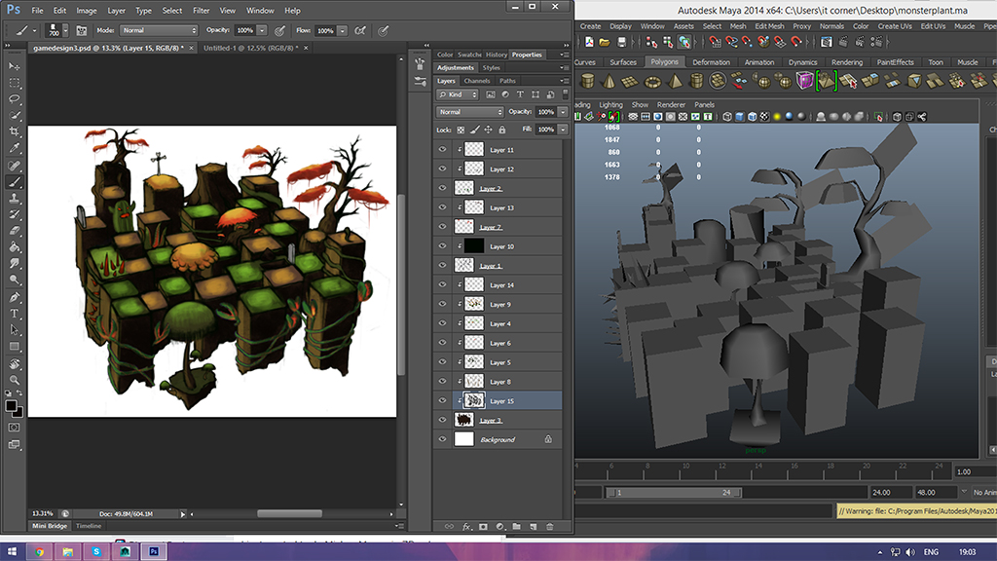Select the Path Selection arrow tool
997x561 pixels.
tap(14, 330)
